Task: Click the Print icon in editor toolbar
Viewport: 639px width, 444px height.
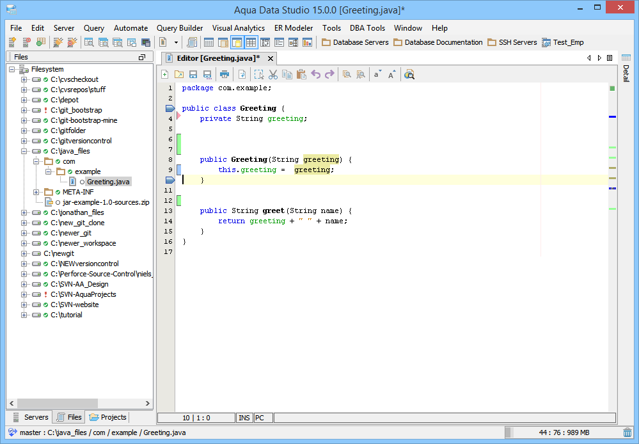Action: (225, 75)
